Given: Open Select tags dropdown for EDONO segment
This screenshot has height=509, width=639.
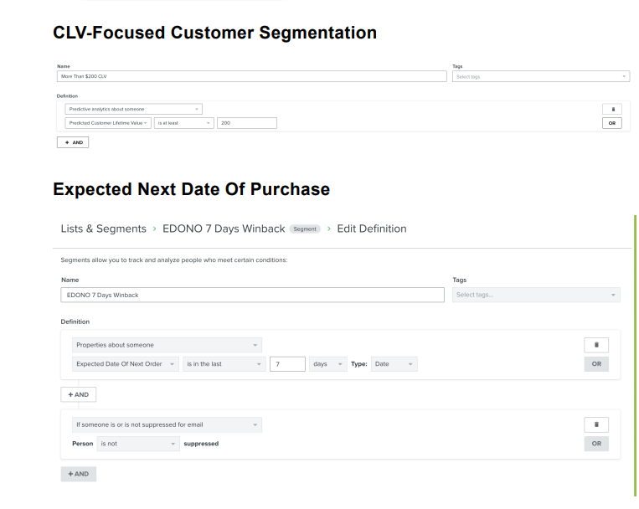Looking at the screenshot, I should click(x=536, y=295).
